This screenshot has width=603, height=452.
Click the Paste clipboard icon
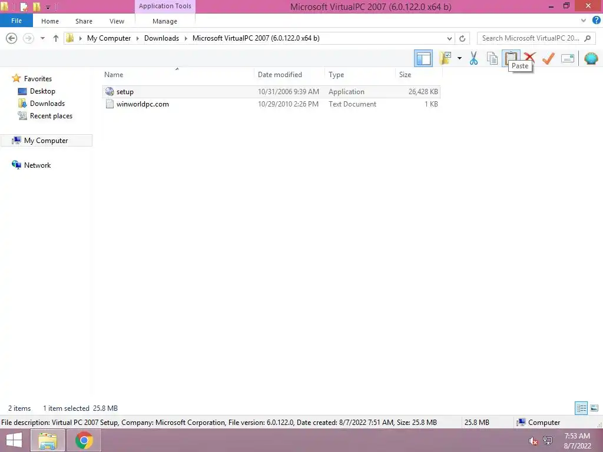511,58
